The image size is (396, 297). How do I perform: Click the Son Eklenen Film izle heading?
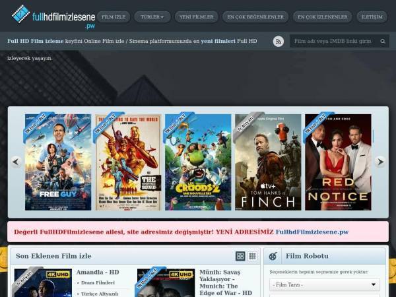[x=53, y=256]
